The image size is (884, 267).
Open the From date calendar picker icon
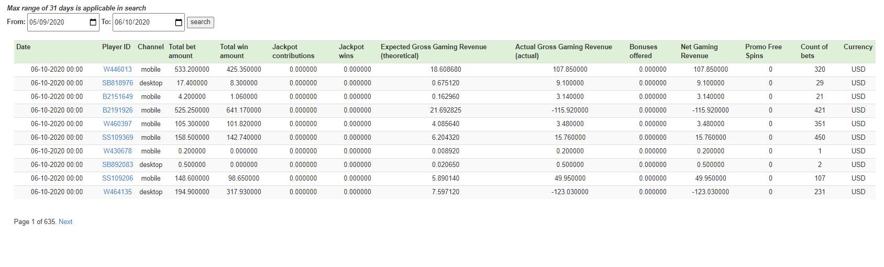(x=93, y=23)
